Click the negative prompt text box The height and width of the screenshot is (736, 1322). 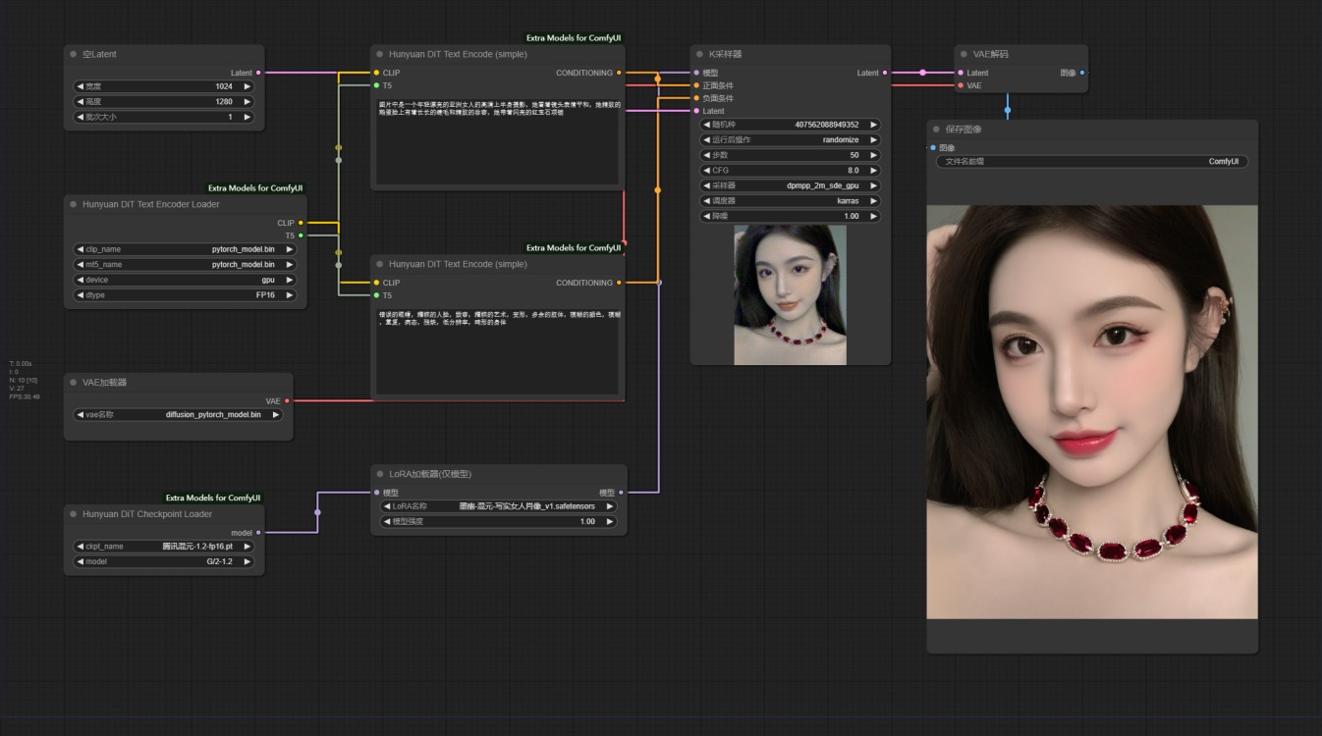tap(498, 350)
